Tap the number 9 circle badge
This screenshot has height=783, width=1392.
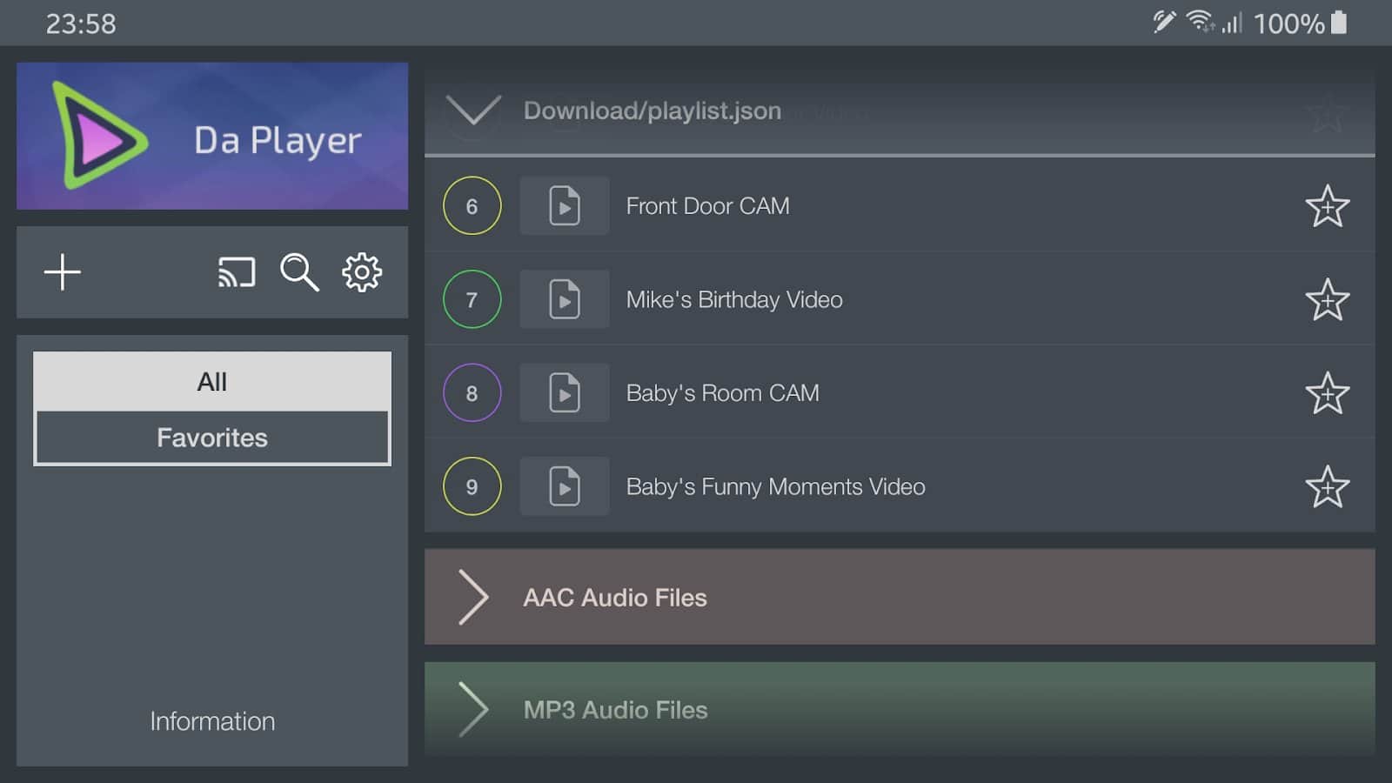click(x=472, y=486)
